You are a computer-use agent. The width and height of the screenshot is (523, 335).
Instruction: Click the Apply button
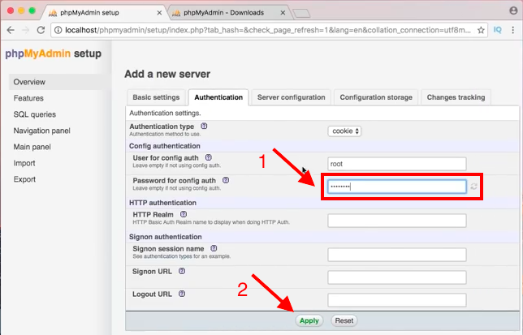[309, 320]
